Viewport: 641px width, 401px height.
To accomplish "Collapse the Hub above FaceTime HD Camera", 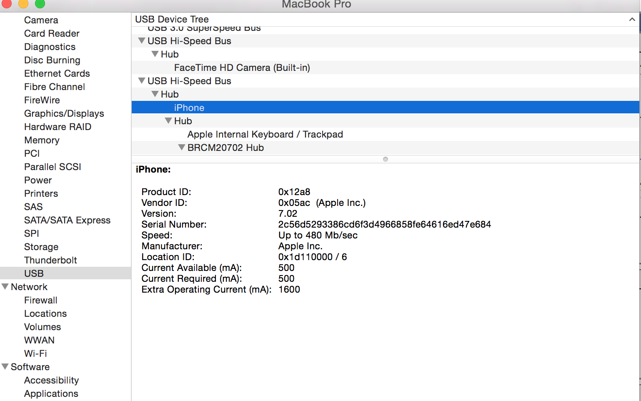I will pos(155,54).
